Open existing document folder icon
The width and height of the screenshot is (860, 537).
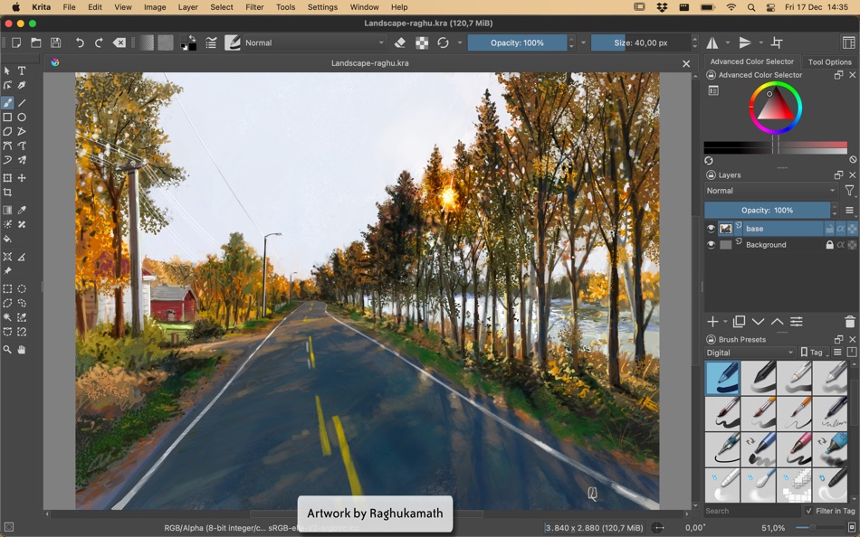35,42
